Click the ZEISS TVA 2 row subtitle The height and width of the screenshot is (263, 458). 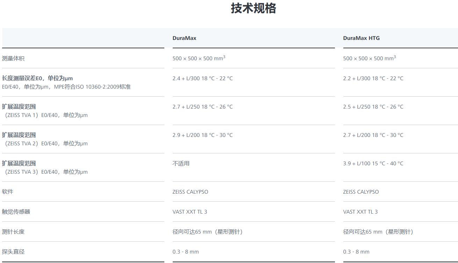45,144
